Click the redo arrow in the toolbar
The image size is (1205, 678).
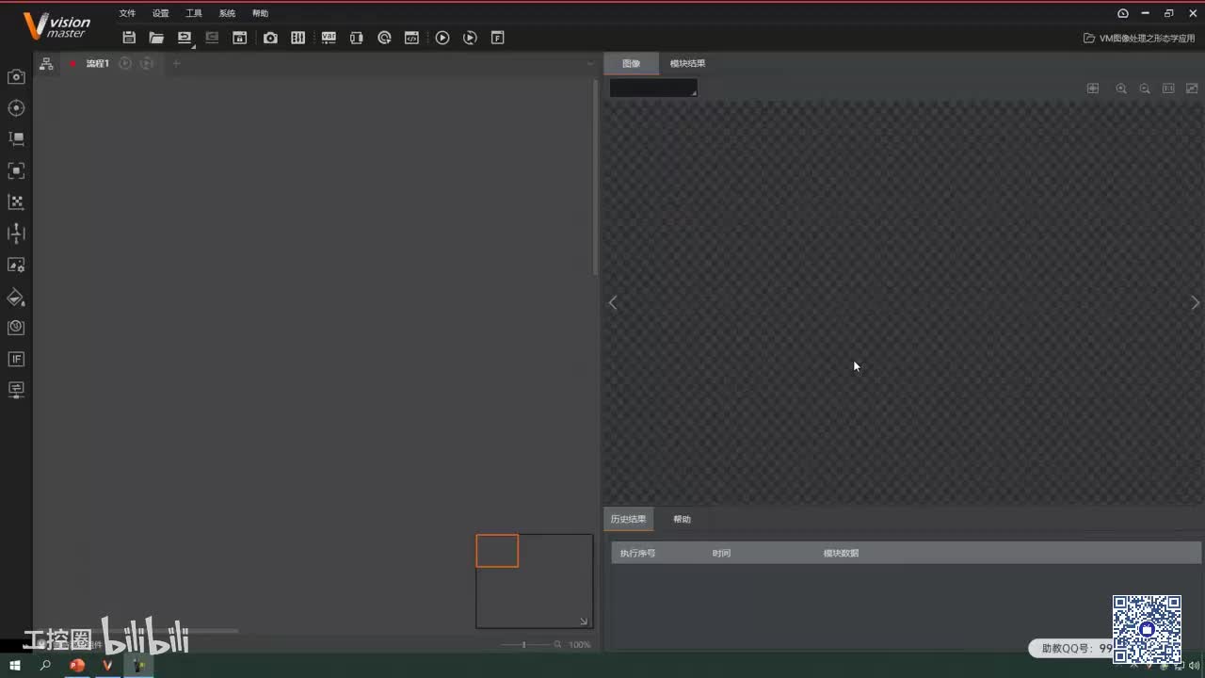(212, 38)
